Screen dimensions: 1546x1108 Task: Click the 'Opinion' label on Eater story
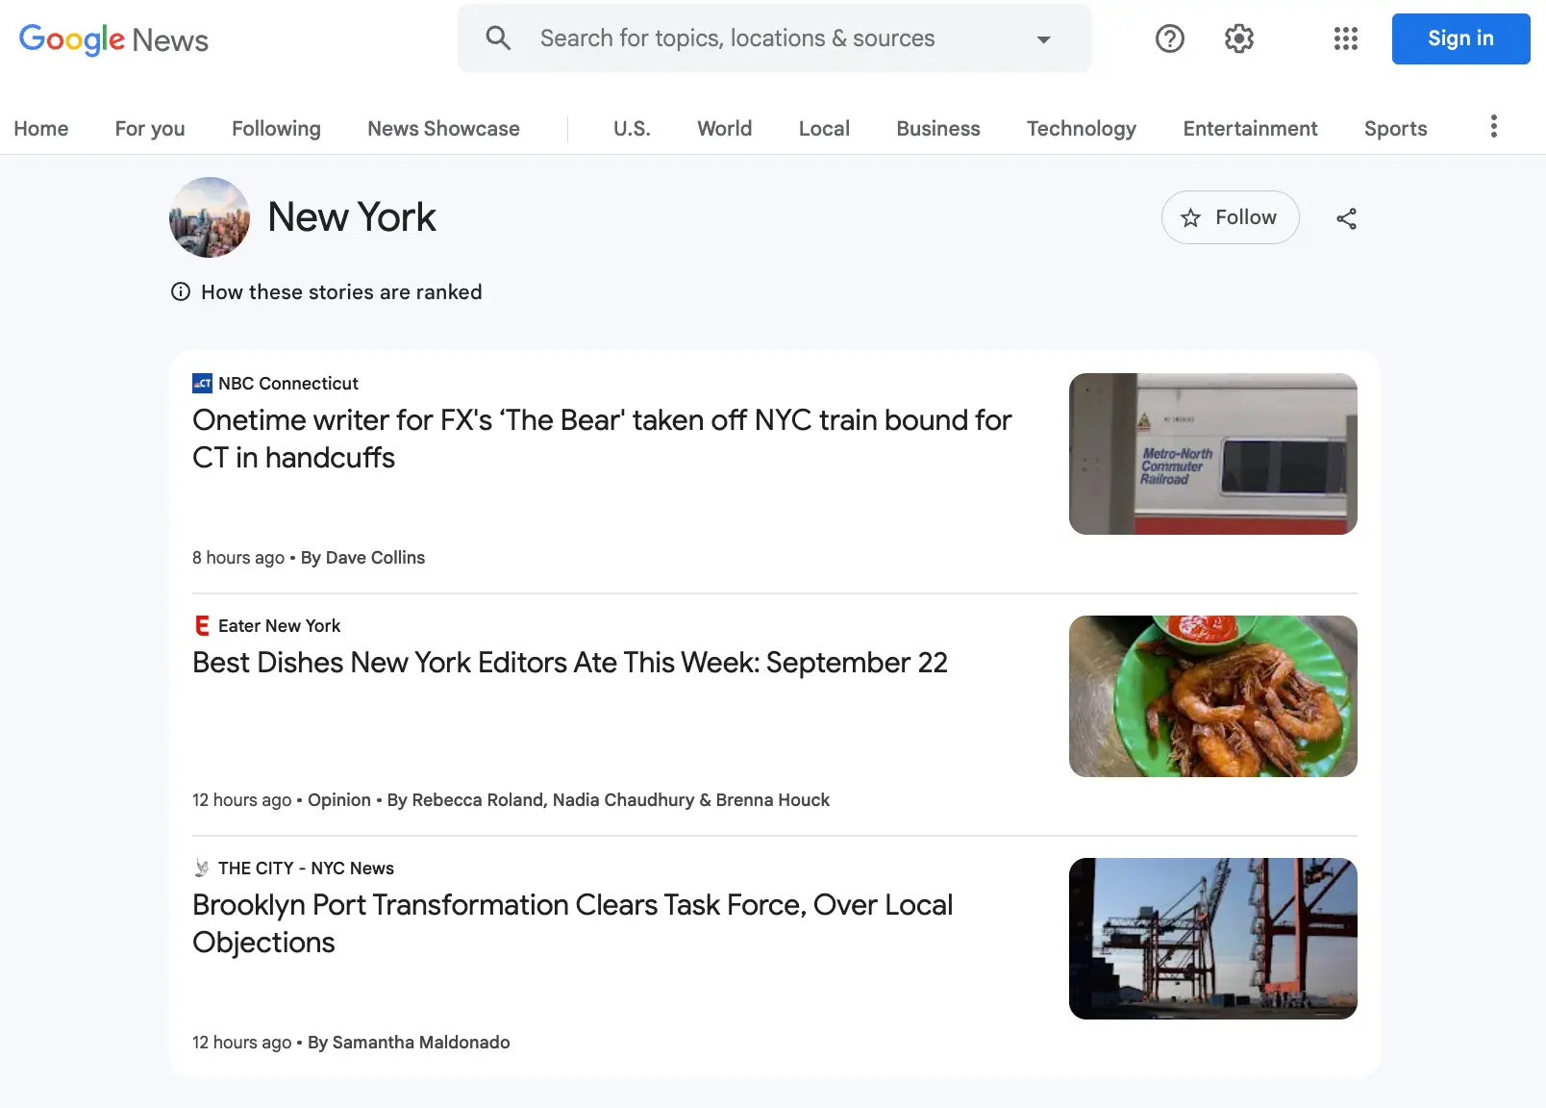pos(339,799)
